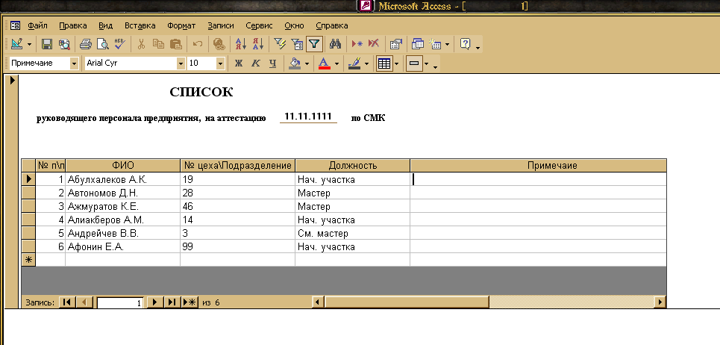Click the cell Афонин Е.А.
Image resolution: width=720 pixels, height=345 pixels.
pos(122,246)
